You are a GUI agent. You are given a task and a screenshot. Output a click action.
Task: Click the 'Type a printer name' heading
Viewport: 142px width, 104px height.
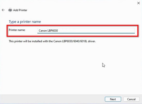[25, 22]
